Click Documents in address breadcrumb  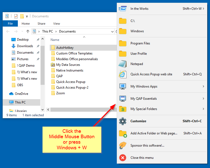click(67, 31)
